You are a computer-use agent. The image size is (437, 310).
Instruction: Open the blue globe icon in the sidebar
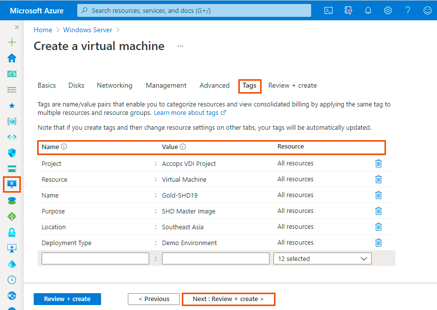click(x=12, y=296)
